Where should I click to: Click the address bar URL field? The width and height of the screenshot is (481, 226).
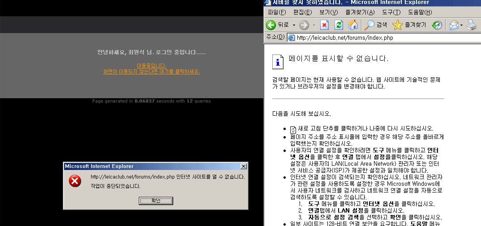tap(385, 38)
